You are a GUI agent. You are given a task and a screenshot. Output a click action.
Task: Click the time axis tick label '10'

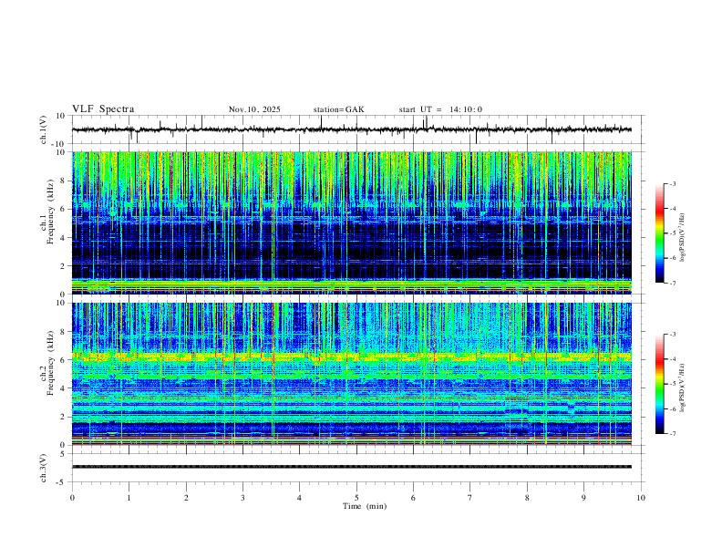pyautogui.click(x=641, y=498)
